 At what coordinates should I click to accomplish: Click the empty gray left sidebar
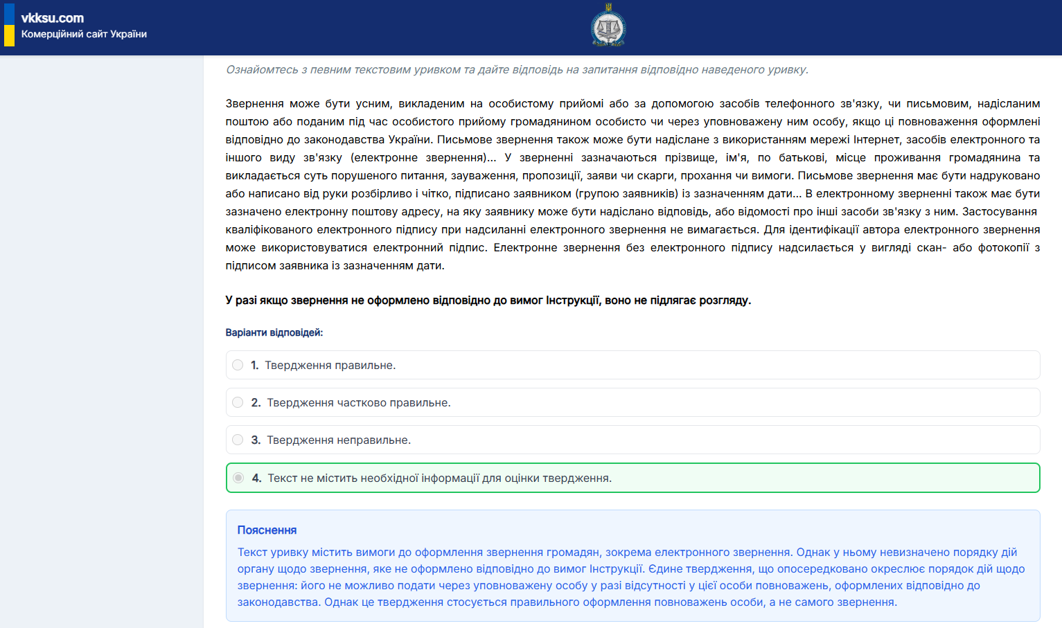[x=101, y=339]
